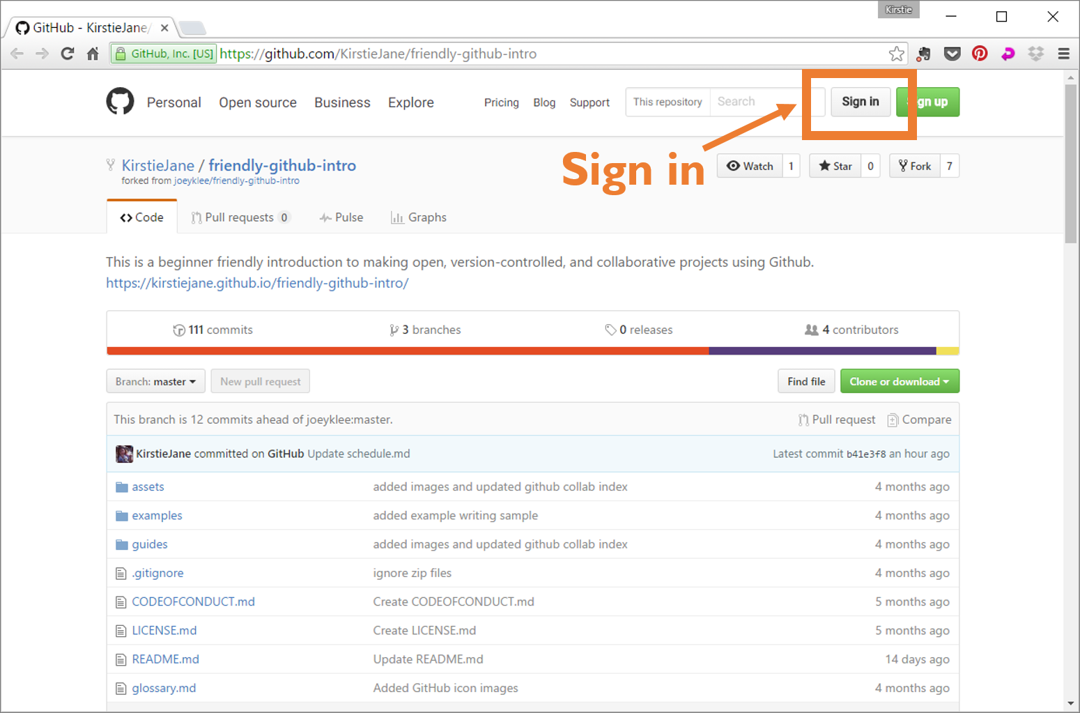Click the browser address bar URL

click(378, 54)
